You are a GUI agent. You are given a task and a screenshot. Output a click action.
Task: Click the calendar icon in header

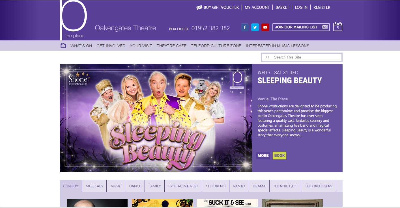(337, 27)
